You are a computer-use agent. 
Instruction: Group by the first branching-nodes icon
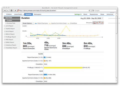click(94, 23)
